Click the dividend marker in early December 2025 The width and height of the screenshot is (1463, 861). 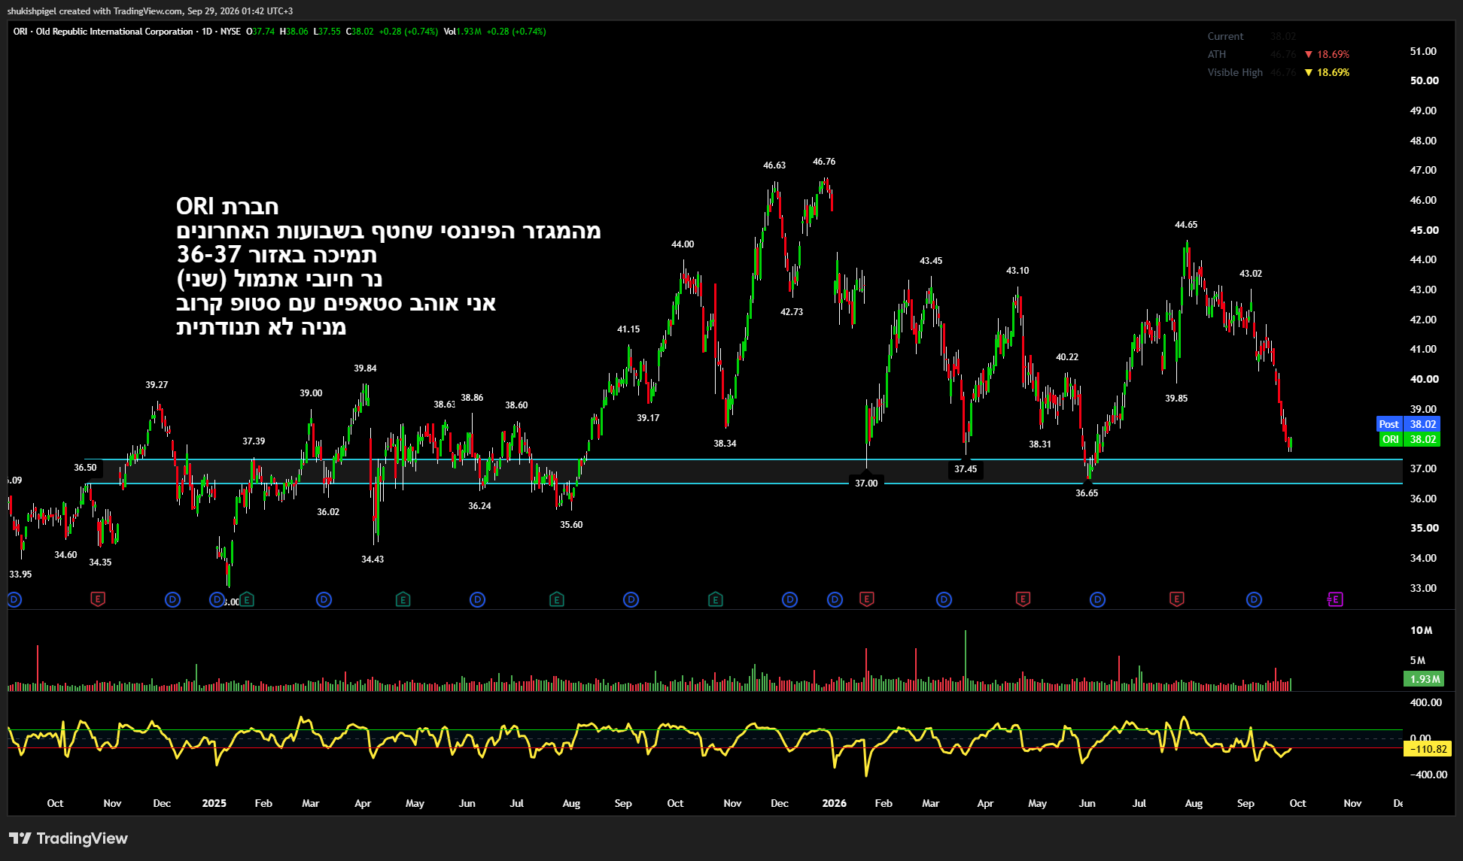[789, 599]
